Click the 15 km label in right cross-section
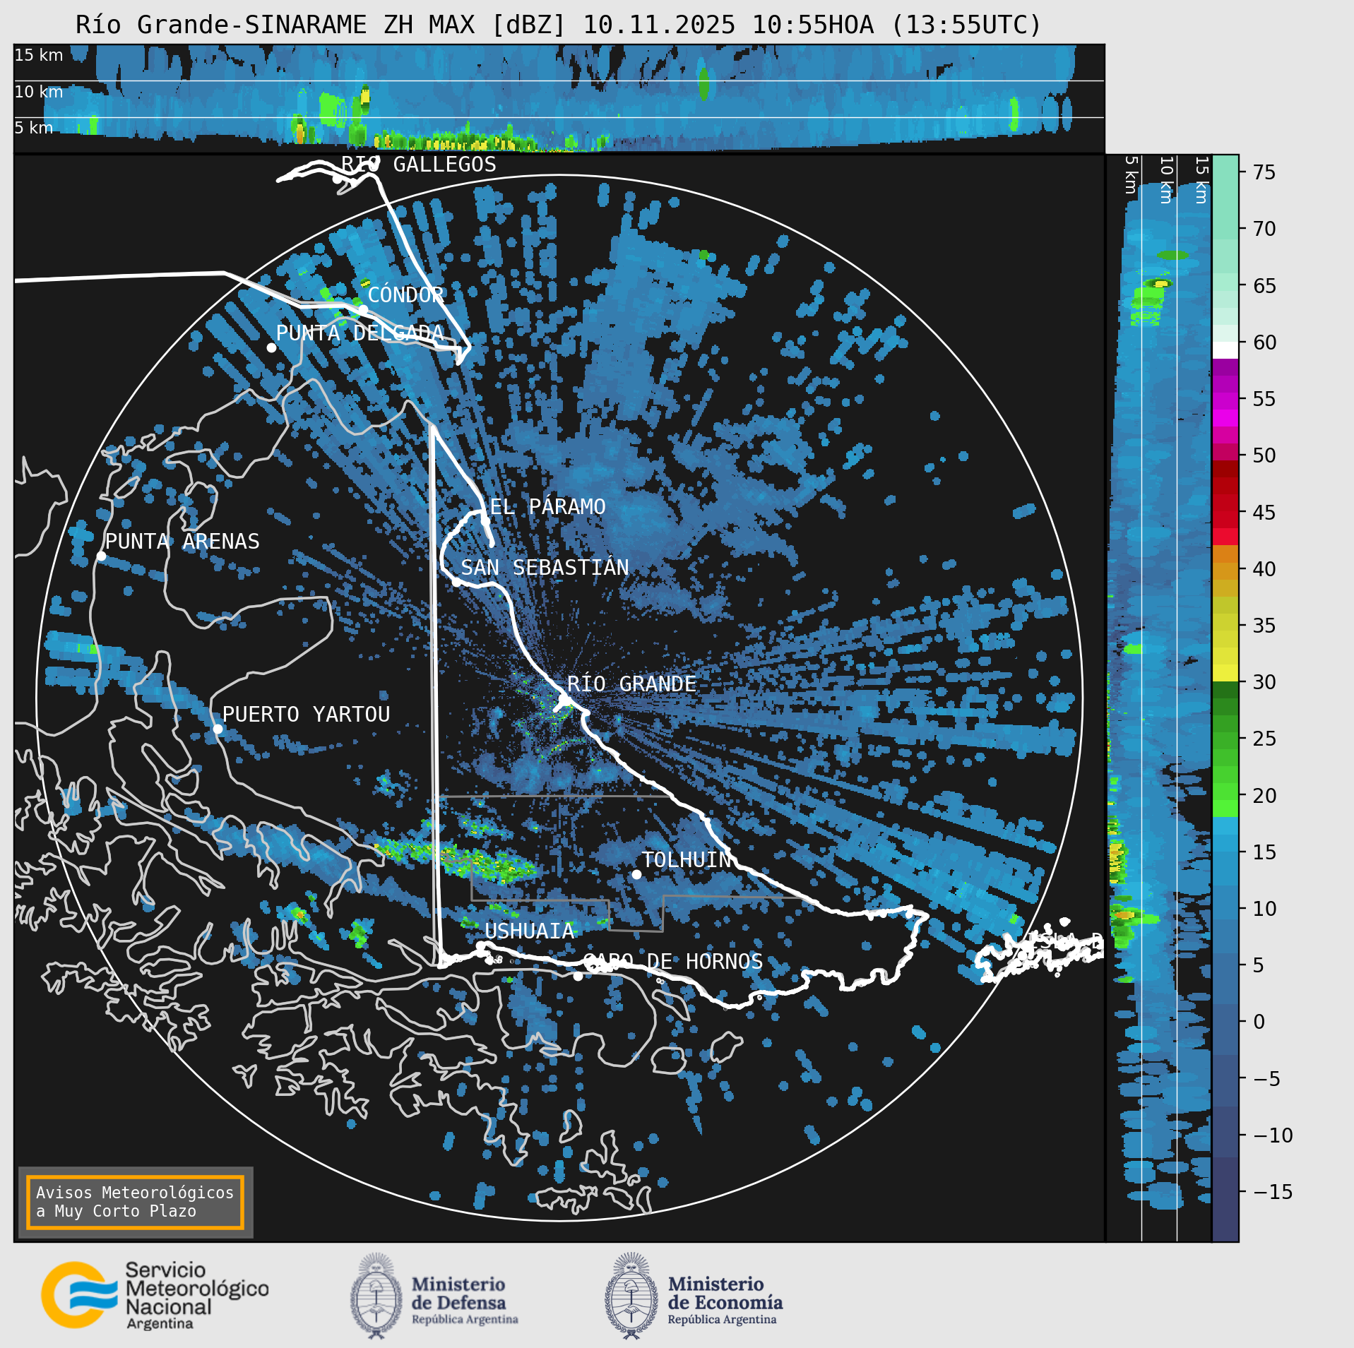1354x1348 pixels. tap(1201, 180)
